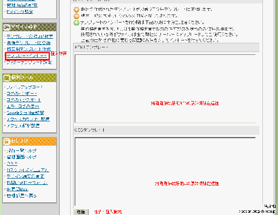Screen dimensions: 278x215
Task: Open the 管理画面 help link
Action: [x=21, y=157]
